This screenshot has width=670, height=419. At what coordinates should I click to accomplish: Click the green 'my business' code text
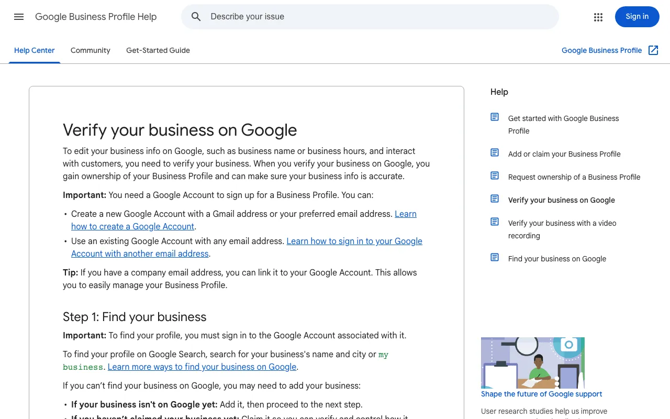(x=226, y=361)
